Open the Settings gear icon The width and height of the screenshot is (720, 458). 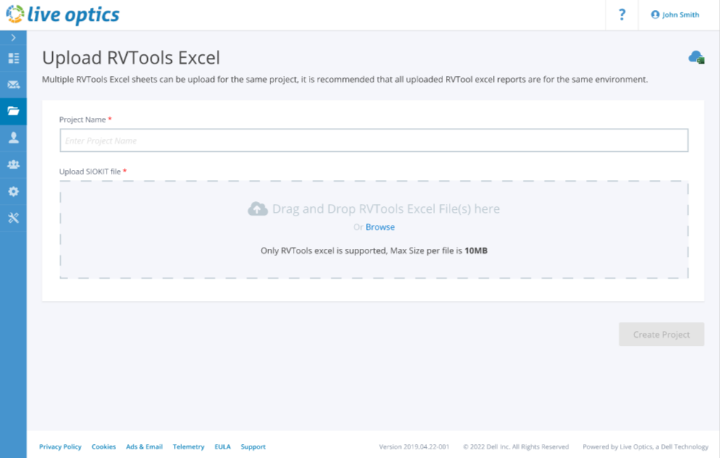[13, 191]
